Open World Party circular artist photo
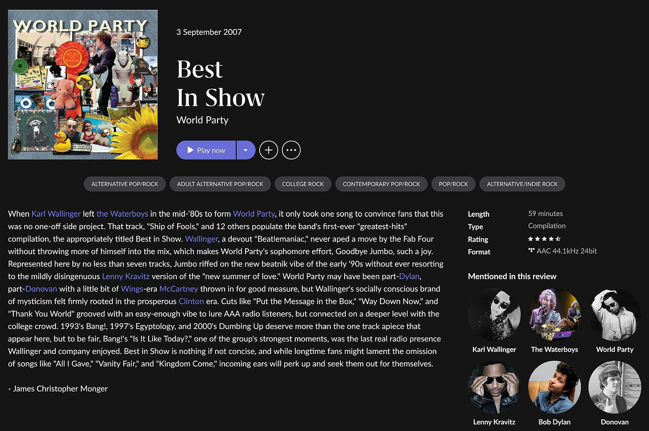The image size is (649, 431). [x=615, y=314]
